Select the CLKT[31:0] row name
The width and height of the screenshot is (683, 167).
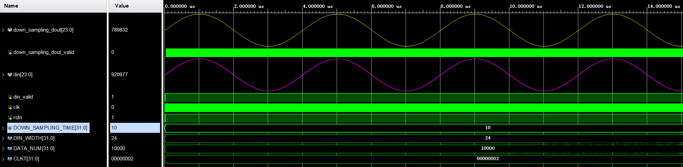tap(26, 159)
